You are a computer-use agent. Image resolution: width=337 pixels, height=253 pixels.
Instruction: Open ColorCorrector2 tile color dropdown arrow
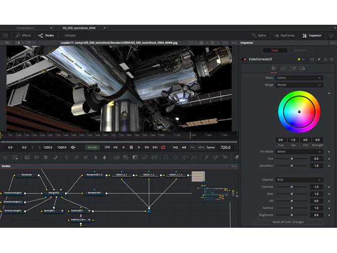pyautogui.click(x=303, y=59)
